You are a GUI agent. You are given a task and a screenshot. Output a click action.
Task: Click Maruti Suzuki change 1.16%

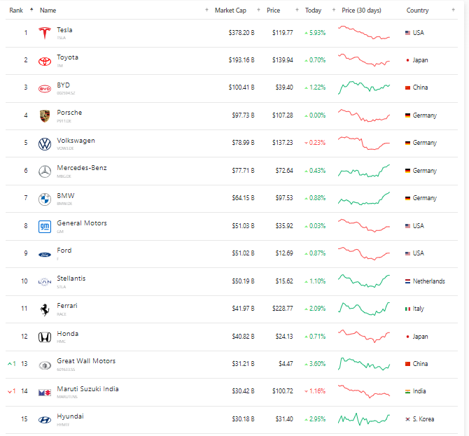point(315,391)
